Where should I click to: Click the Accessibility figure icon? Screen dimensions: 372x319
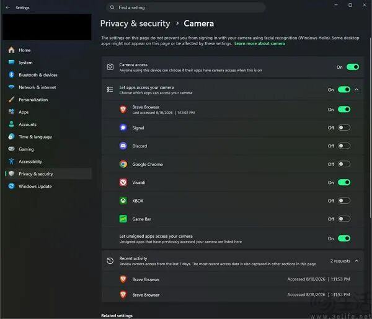point(11,162)
